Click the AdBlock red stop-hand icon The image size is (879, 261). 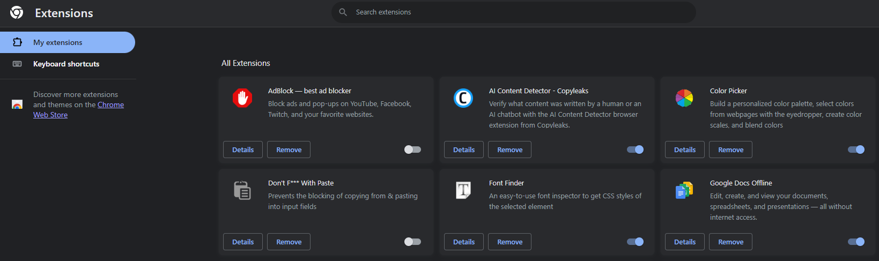(x=242, y=98)
